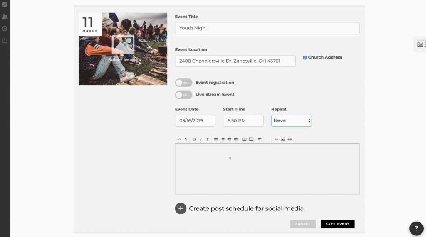The image size is (426, 237).
Task: Enable the Live Stream Event toggle
Action: click(183, 95)
